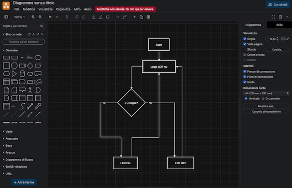This screenshot has height=188, width=292.
Task: Disable Frecce di connessione option
Action: coord(245,72)
